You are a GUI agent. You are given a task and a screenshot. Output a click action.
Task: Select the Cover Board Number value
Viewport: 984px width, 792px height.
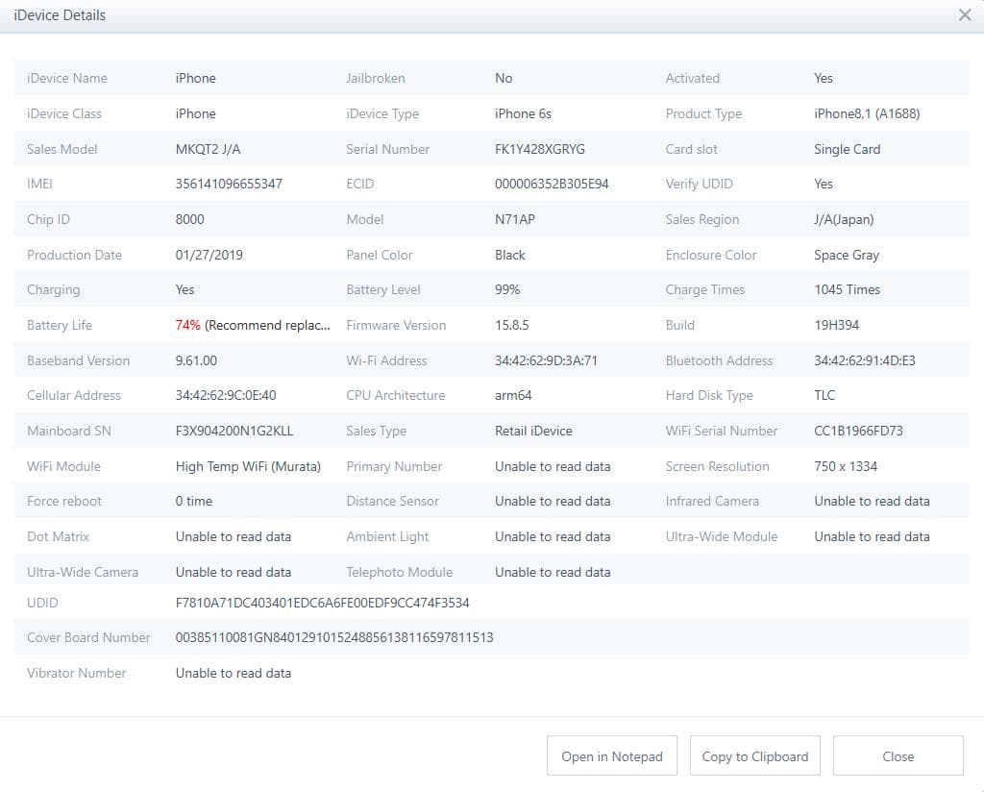[x=333, y=637]
